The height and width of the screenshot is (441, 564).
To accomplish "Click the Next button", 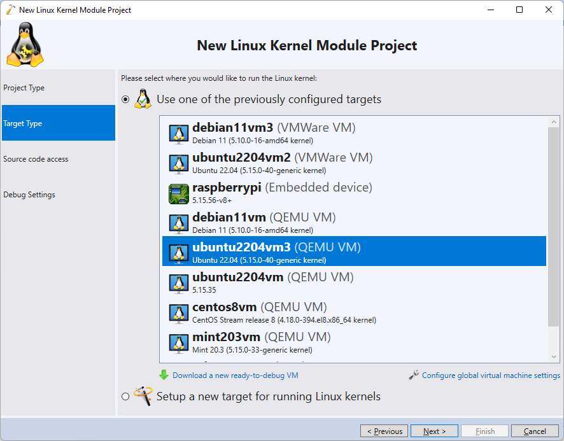I will pyautogui.click(x=434, y=431).
